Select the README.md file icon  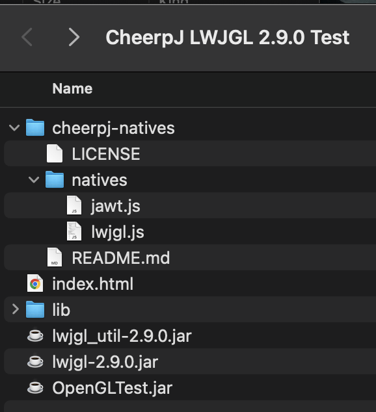point(55,257)
